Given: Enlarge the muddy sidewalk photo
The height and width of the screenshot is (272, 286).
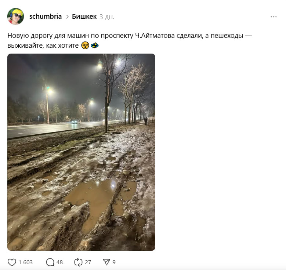Looking at the screenshot, I should pos(82,152).
